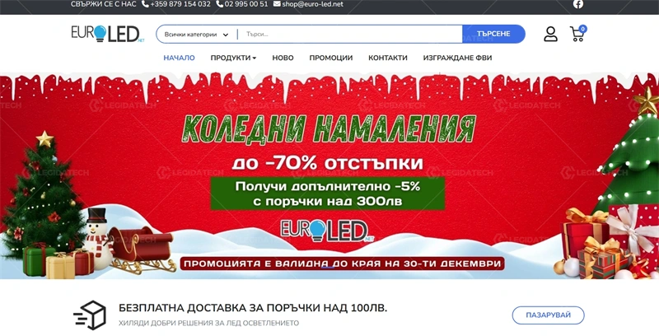This screenshot has height=336, width=659.
Task: Open the Christmas discounts banner
Action: tap(329, 175)
